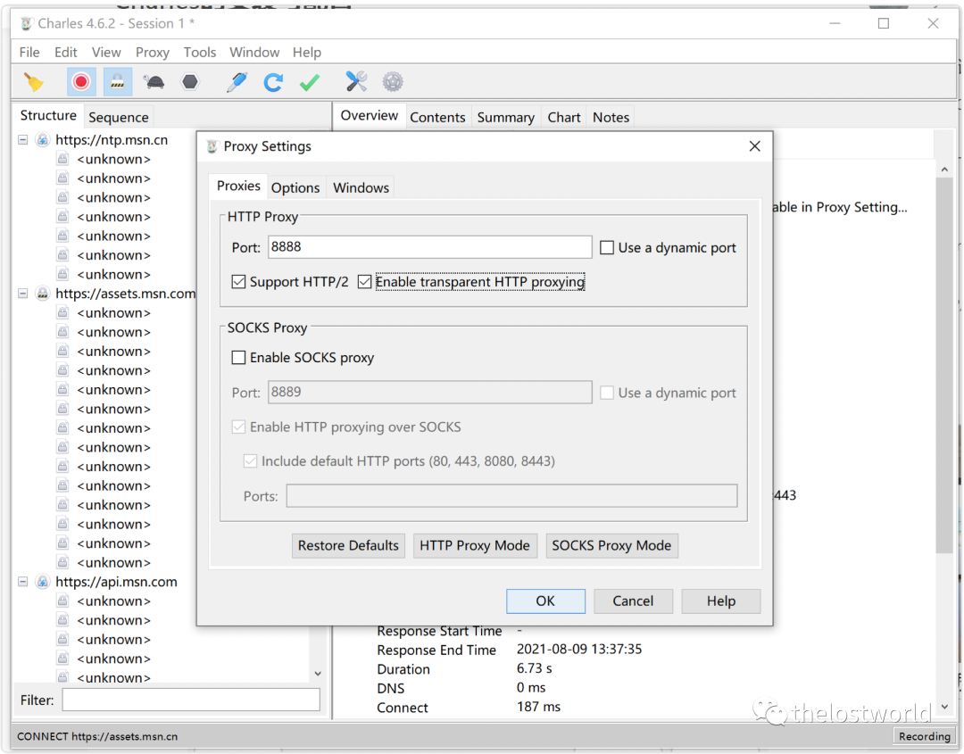Switch to the Windows tab in Proxy Settings
Viewport: 964px width, 754px height.
(361, 188)
